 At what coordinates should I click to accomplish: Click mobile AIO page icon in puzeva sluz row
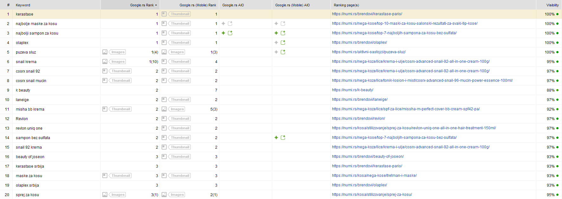pyautogui.click(x=283, y=52)
